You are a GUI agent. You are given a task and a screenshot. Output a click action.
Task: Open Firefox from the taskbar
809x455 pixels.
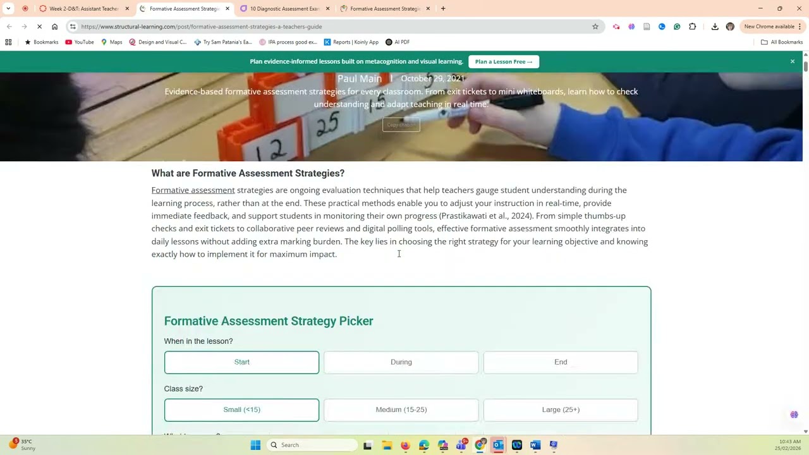click(405, 445)
